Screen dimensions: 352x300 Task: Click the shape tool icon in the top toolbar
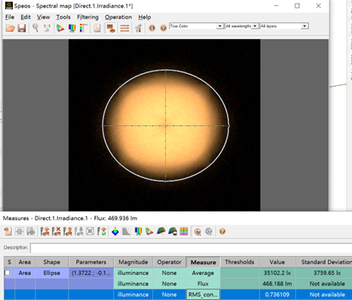coord(111,28)
